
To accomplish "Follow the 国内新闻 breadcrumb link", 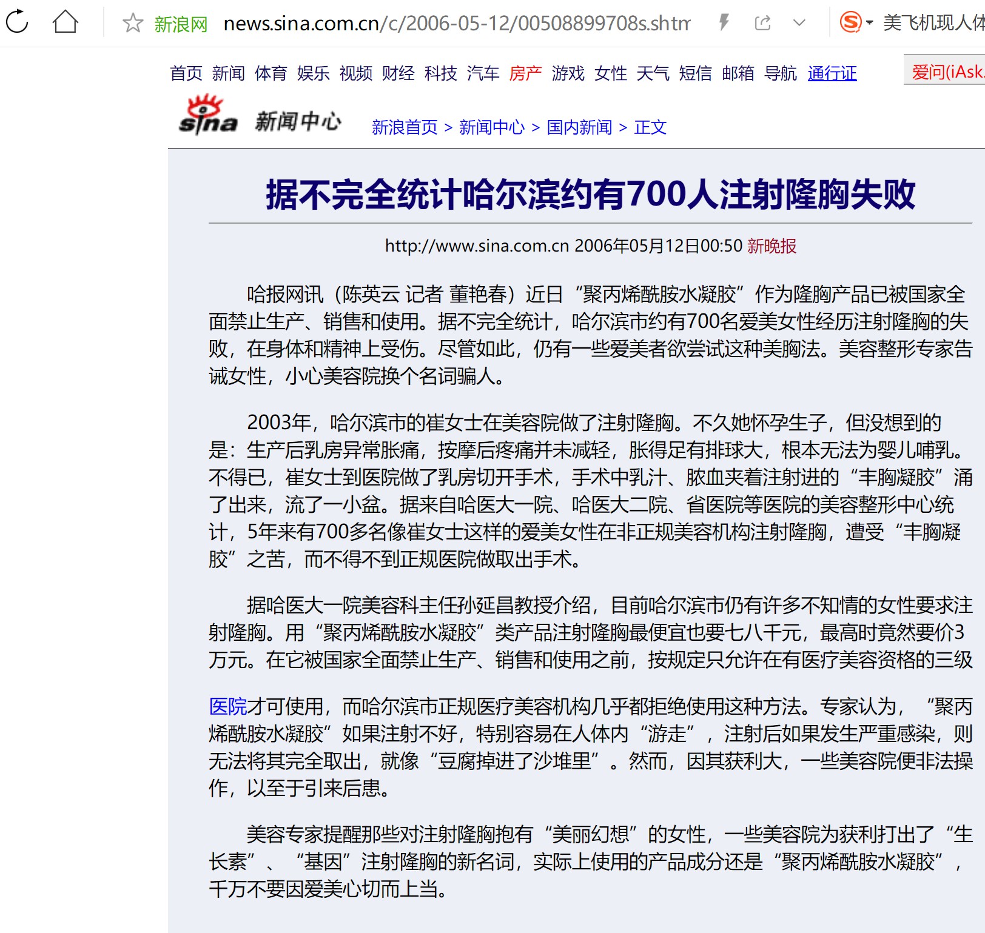I will click(x=579, y=127).
